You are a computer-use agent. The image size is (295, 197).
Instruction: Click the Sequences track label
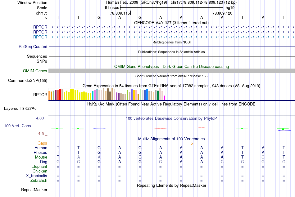click(x=37, y=56)
